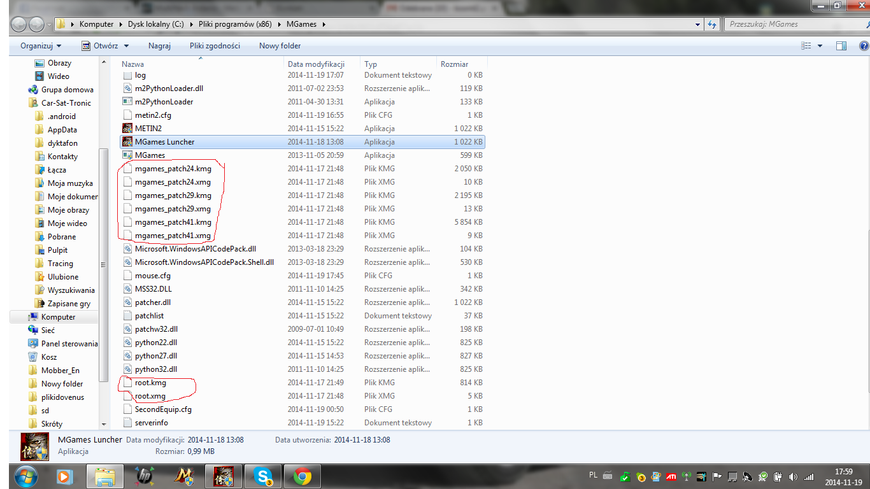Screen dimensions: 870x489
Task: Click the network signal tray icon
Action: click(x=809, y=476)
